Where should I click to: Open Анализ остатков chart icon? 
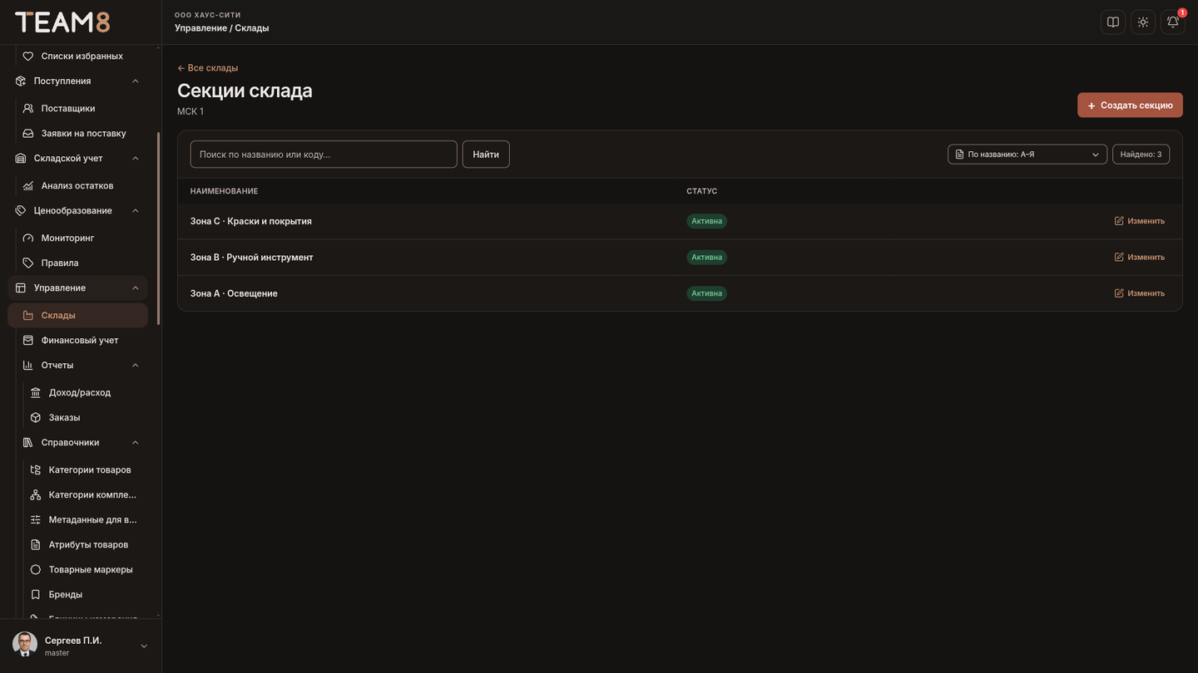point(28,185)
